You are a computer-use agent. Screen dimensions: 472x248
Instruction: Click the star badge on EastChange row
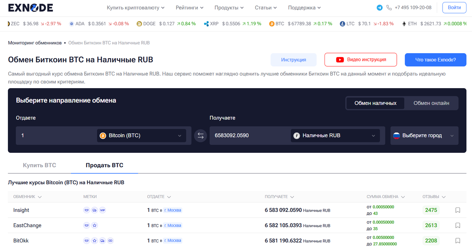click(95, 226)
